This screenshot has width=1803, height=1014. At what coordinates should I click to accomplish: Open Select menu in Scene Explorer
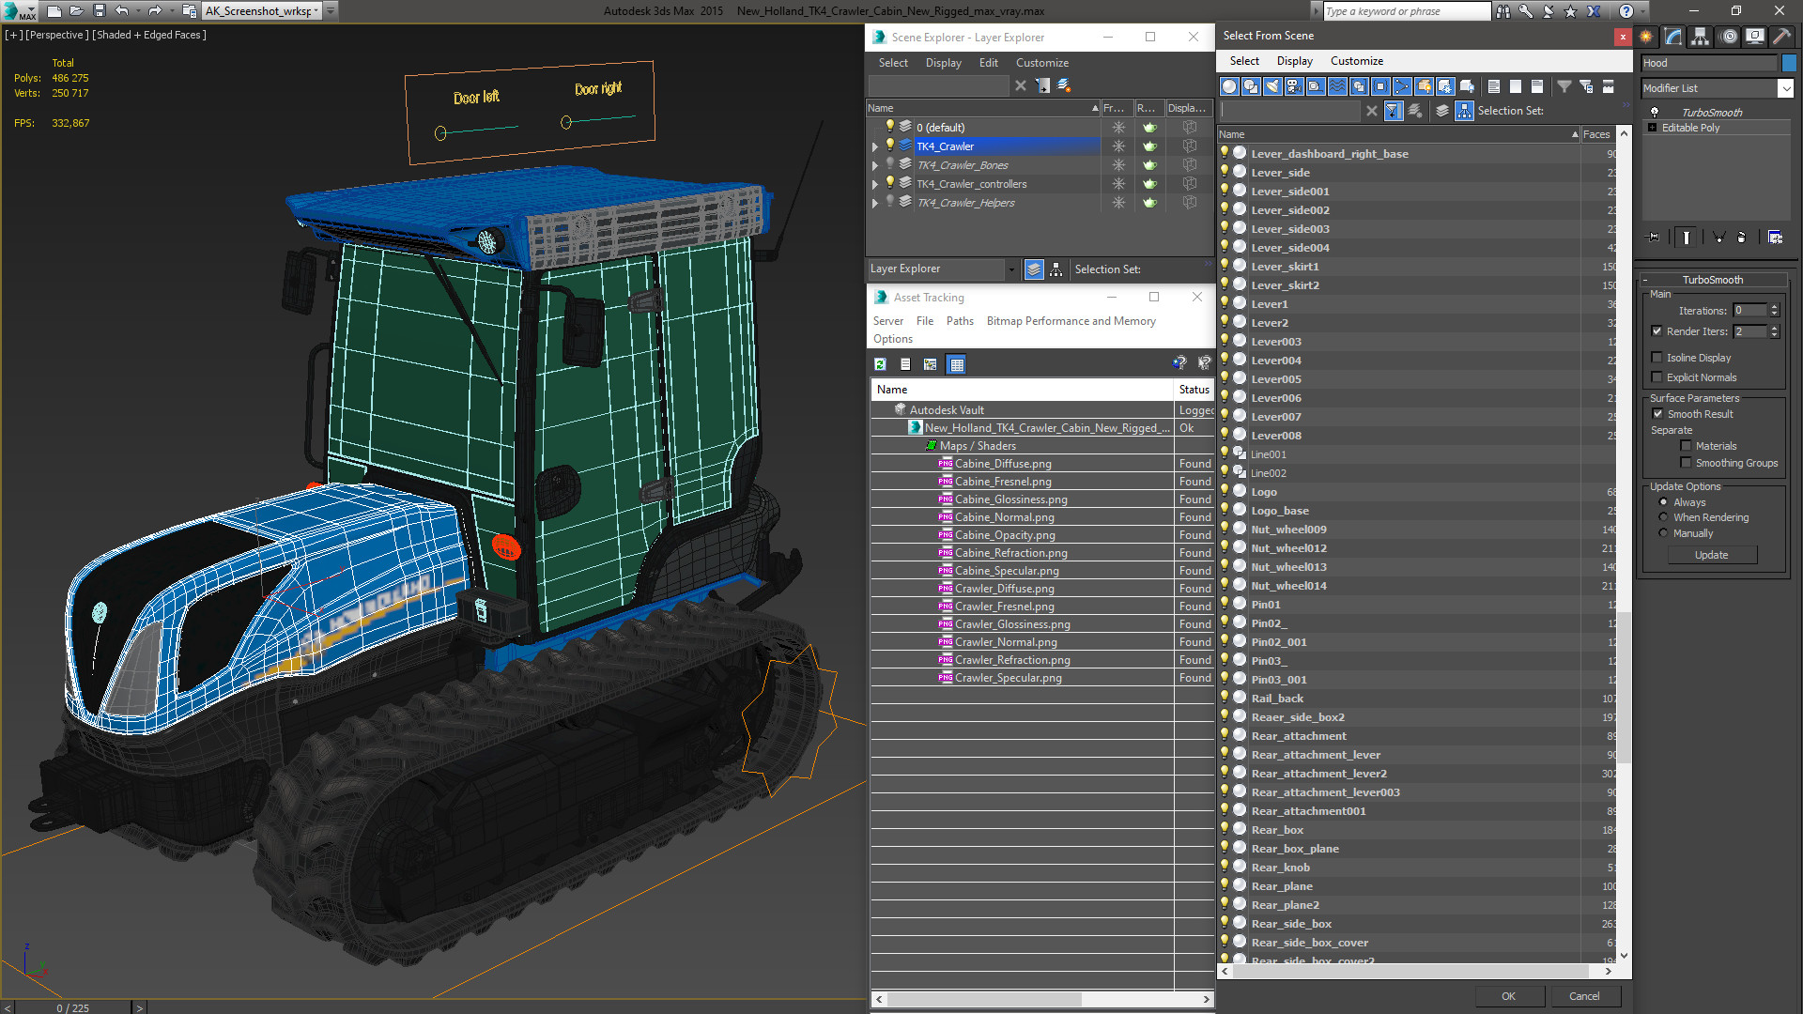893,63
